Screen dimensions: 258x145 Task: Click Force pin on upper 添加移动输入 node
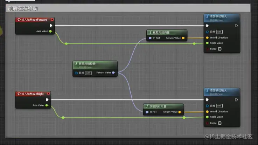click(207, 49)
